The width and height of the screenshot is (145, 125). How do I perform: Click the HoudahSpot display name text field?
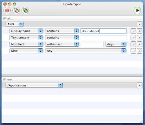point(104,31)
